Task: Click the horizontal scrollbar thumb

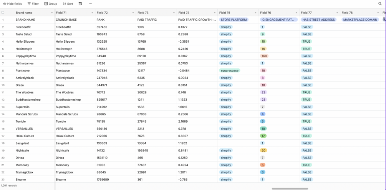Action: (290, 188)
